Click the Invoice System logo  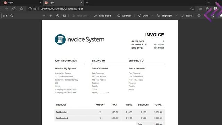pos(80,39)
